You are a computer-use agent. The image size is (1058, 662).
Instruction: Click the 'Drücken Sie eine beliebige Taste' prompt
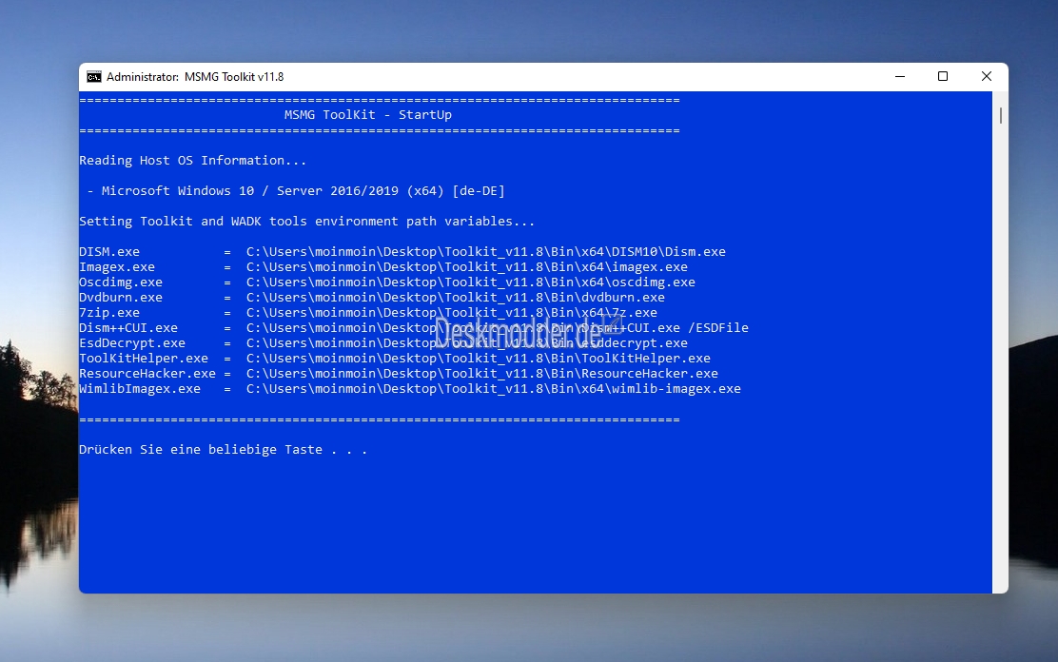[x=223, y=450]
